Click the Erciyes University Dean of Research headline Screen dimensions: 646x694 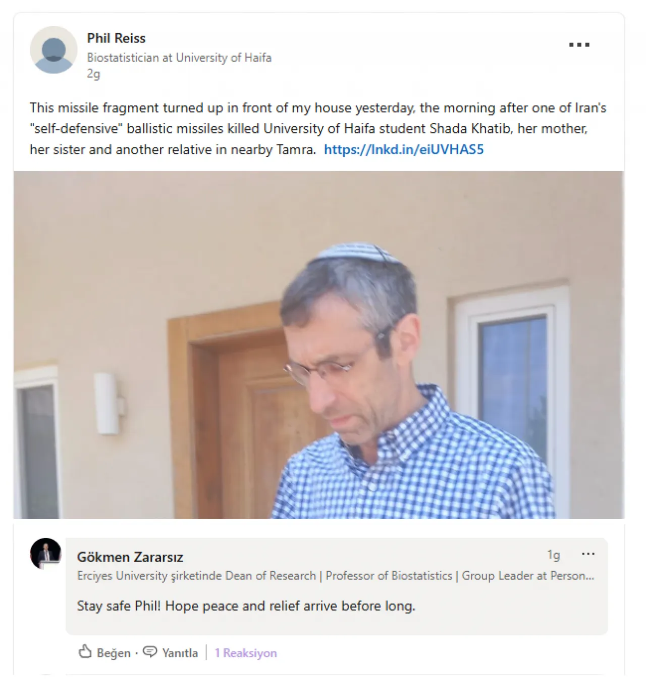tap(336, 576)
